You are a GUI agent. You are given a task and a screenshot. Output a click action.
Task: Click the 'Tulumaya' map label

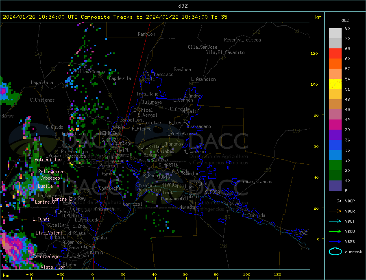coord(152,102)
